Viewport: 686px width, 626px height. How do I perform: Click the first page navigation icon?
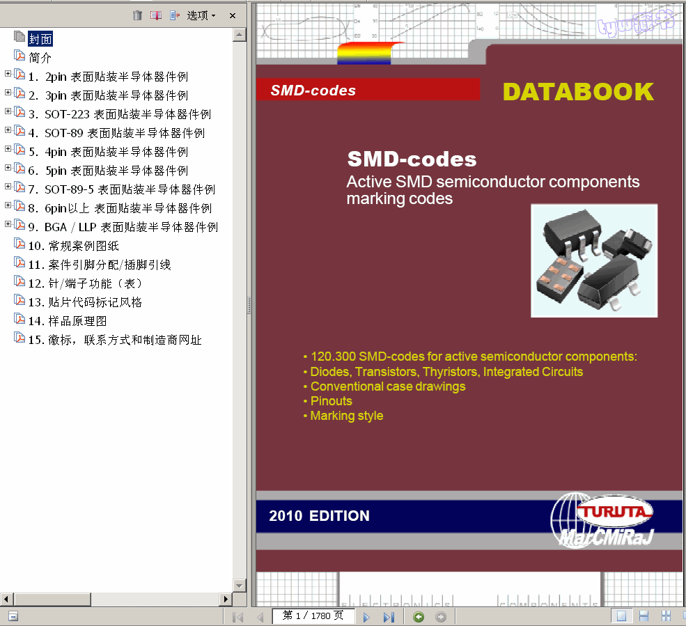tap(237, 616)
